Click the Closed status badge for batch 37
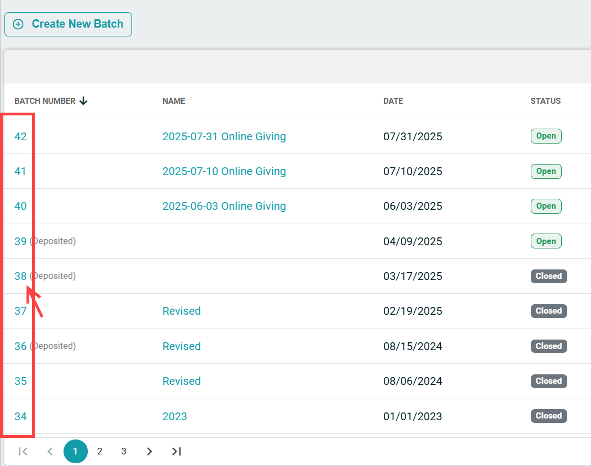Image resolution: width=591 pixels, height=466 pixels. (548, 311)
